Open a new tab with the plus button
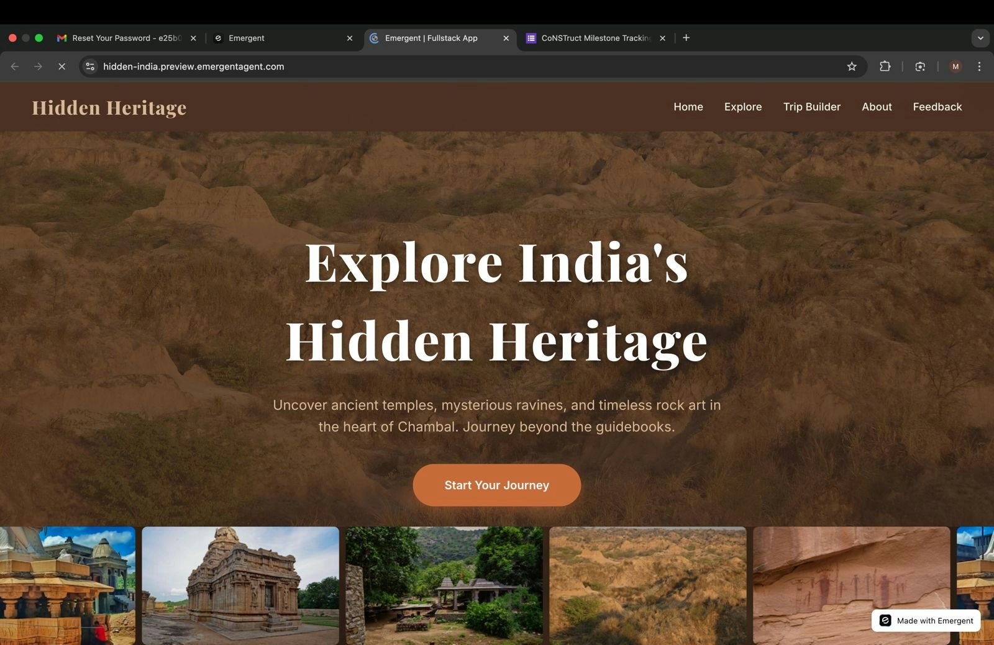 point(685,38)
